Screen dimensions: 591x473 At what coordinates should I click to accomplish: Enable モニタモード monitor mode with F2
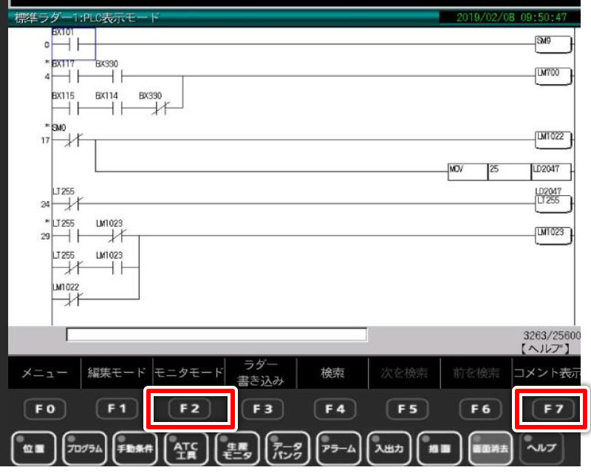(188, 409)
